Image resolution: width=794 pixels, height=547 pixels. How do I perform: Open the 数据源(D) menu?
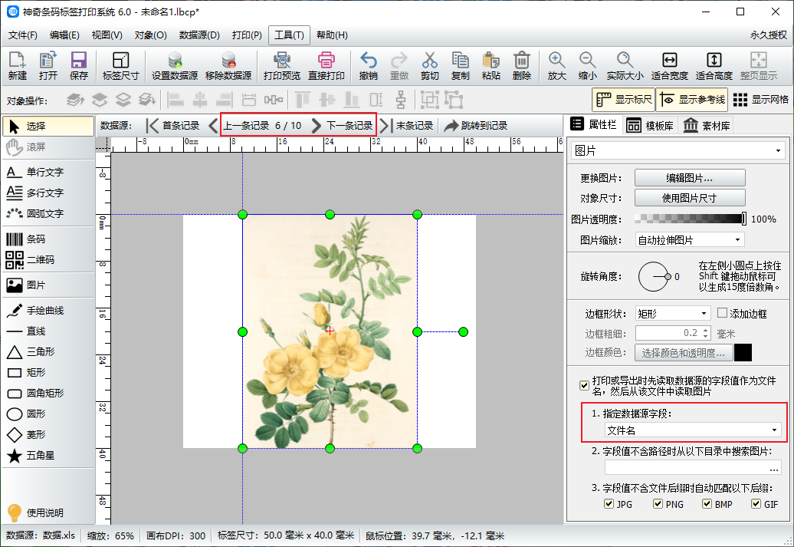pos(199,35)
